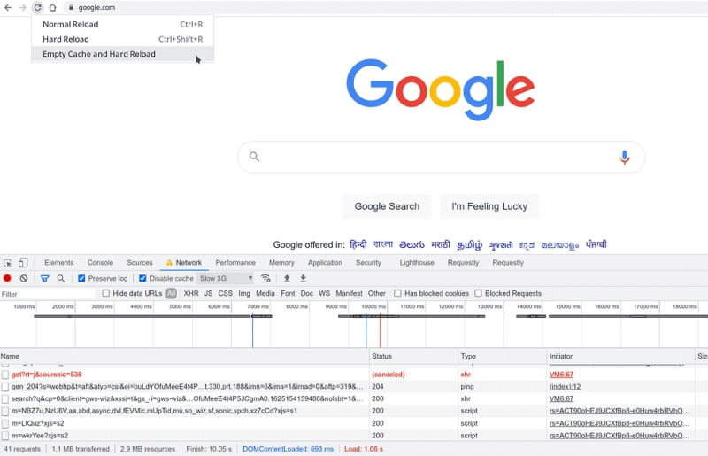Click the padlock site info icon
This screenshot has width=708, height=456.
tap(71, 7)
